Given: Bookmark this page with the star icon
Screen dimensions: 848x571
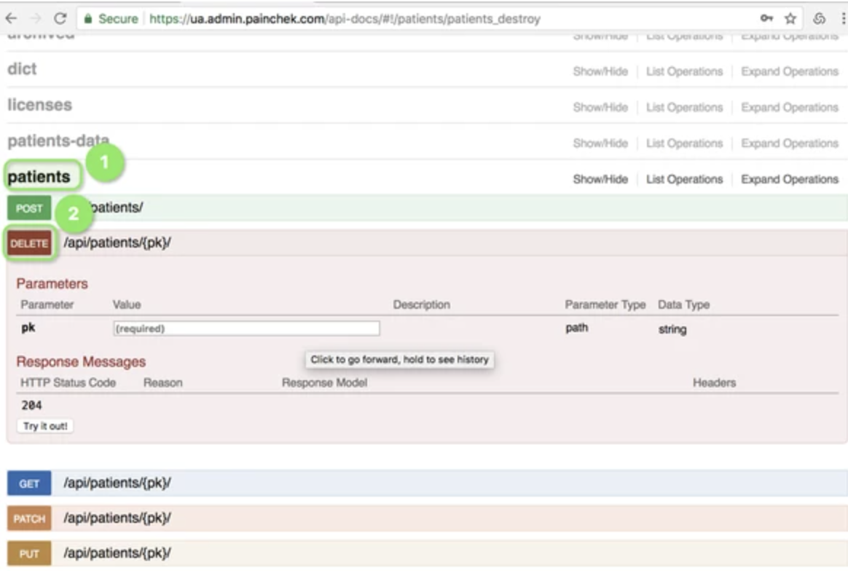Looking at the screenshot, I should tap(790, 19).
